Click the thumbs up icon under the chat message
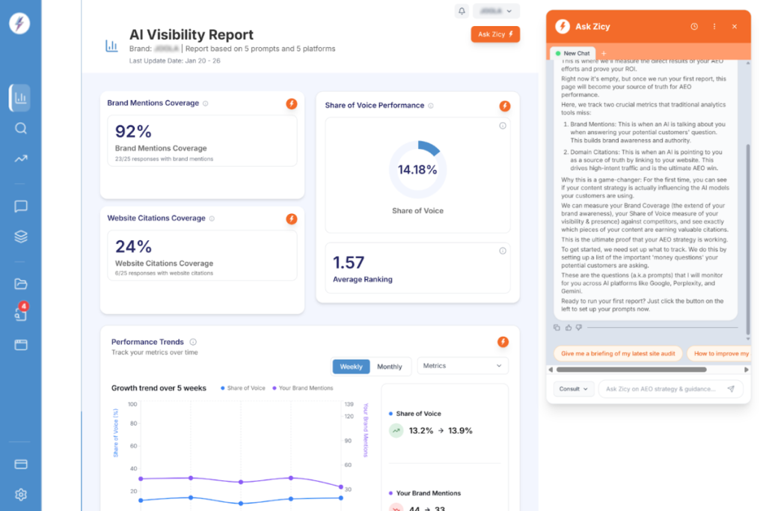This screenshot has height=511, width=766. (569, 328)
